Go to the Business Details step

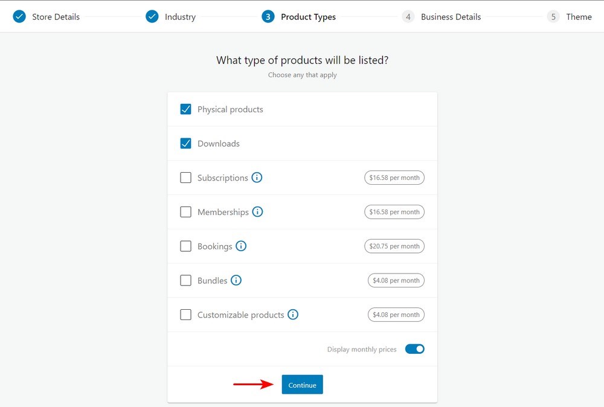coord(452,16)
